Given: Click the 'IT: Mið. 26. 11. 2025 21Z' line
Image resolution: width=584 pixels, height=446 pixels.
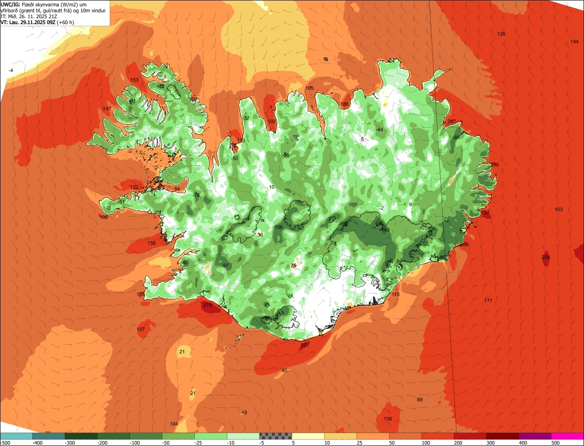Looking at the screenshot, I should (29, 16).
